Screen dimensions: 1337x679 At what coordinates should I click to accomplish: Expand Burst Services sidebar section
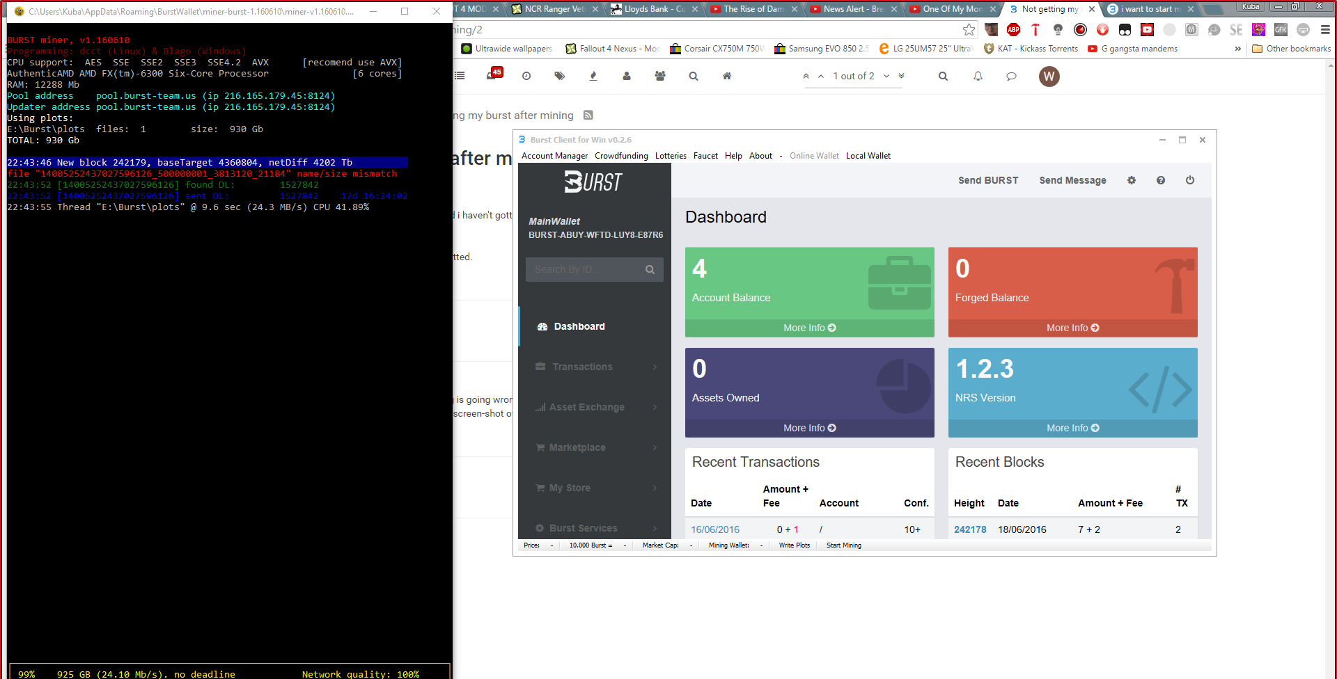coord(595,528)
